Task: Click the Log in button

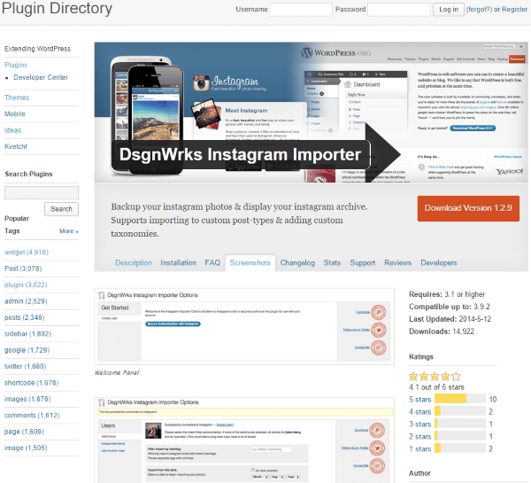Action: click(449, 10)
